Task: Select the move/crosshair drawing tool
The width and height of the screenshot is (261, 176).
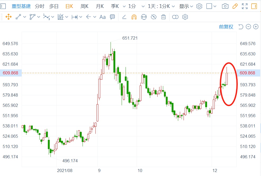Action: (8, 17)
